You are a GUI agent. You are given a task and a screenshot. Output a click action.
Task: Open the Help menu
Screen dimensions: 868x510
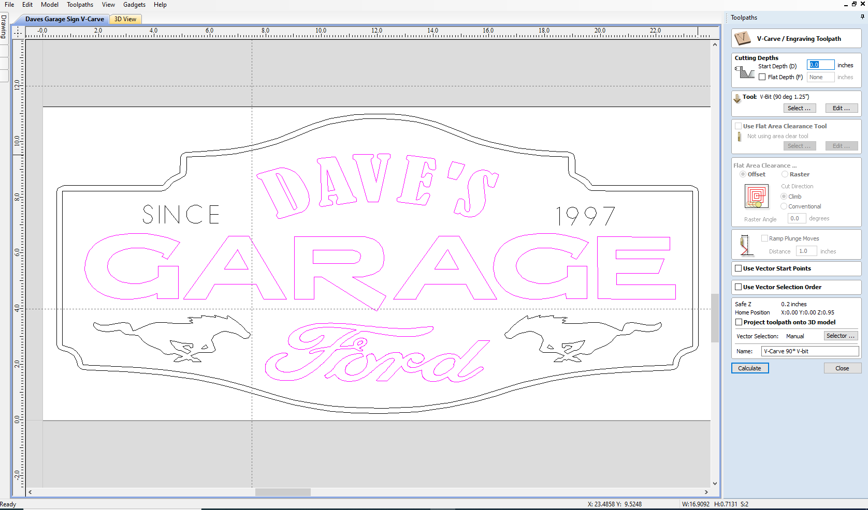pos(160,5)
